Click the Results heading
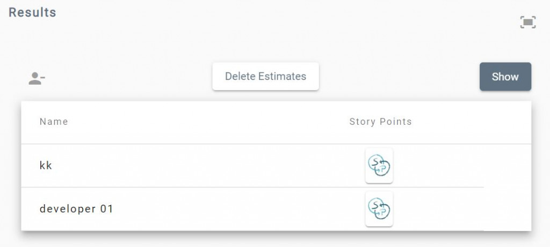Image resolution: width=550 pixels, height=247 pixels. [32, 12]
